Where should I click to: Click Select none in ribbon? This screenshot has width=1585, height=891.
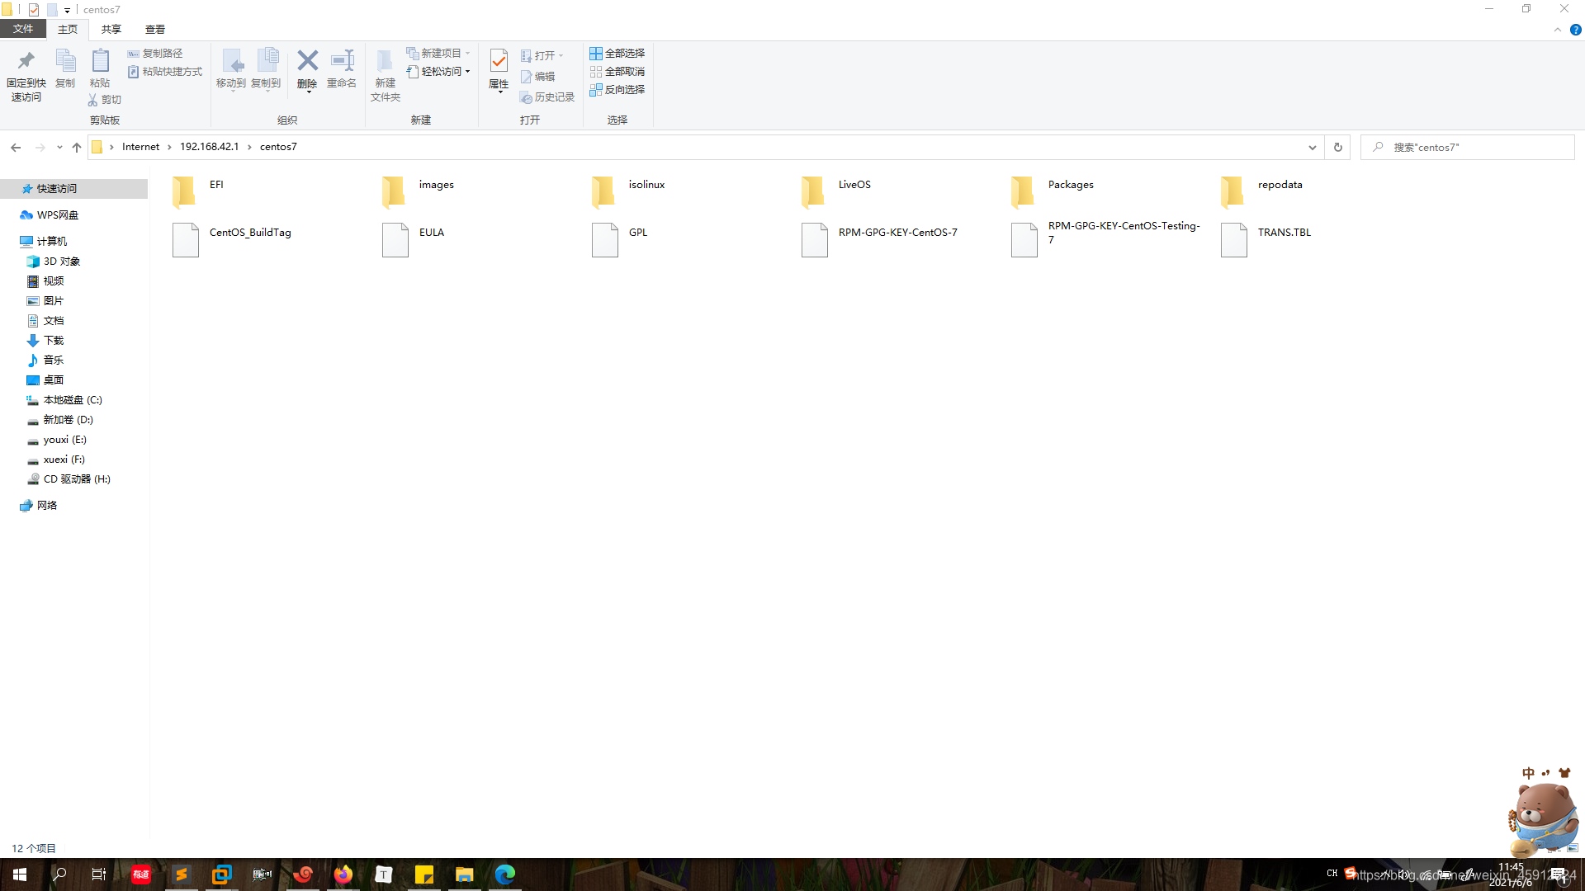pos(617,72)
